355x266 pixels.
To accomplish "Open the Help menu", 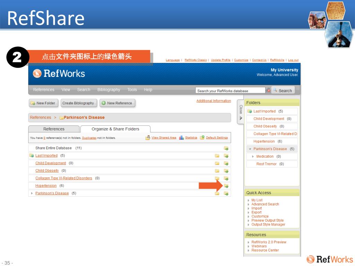I will pos(148,90).
